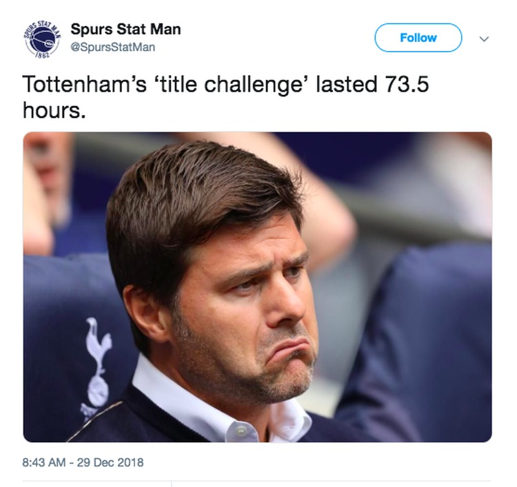Select the 29 Dec 2018 date

tap(110, 462)
